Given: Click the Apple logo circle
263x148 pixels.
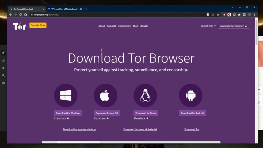Looking at the screenshot, I should [x=105, y=96].
